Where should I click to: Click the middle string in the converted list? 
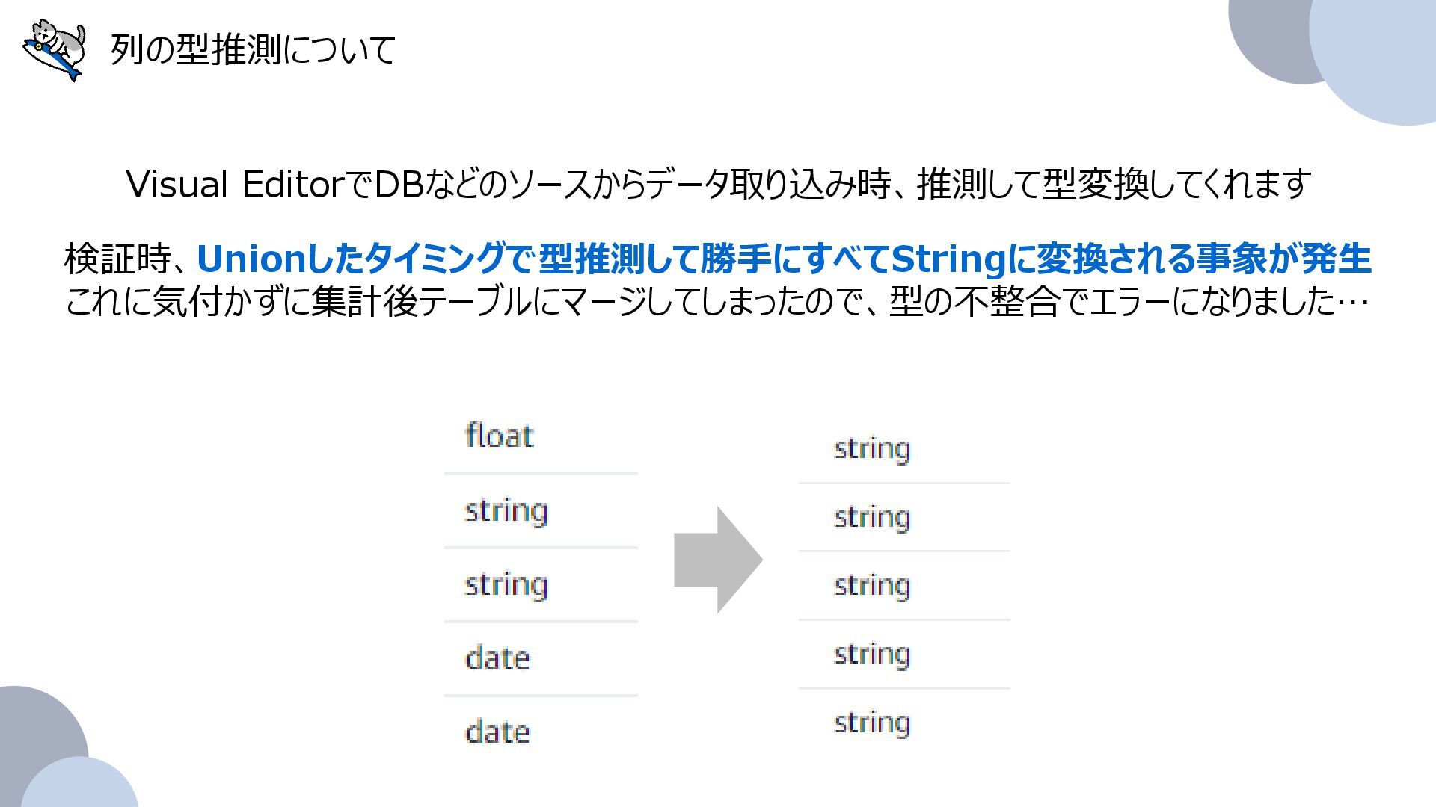(872, 585)
